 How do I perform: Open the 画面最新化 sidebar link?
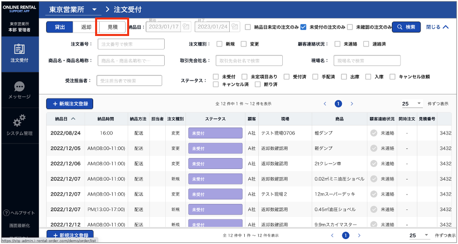20,225
